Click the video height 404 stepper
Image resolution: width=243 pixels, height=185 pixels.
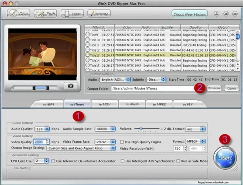(204, 149)
